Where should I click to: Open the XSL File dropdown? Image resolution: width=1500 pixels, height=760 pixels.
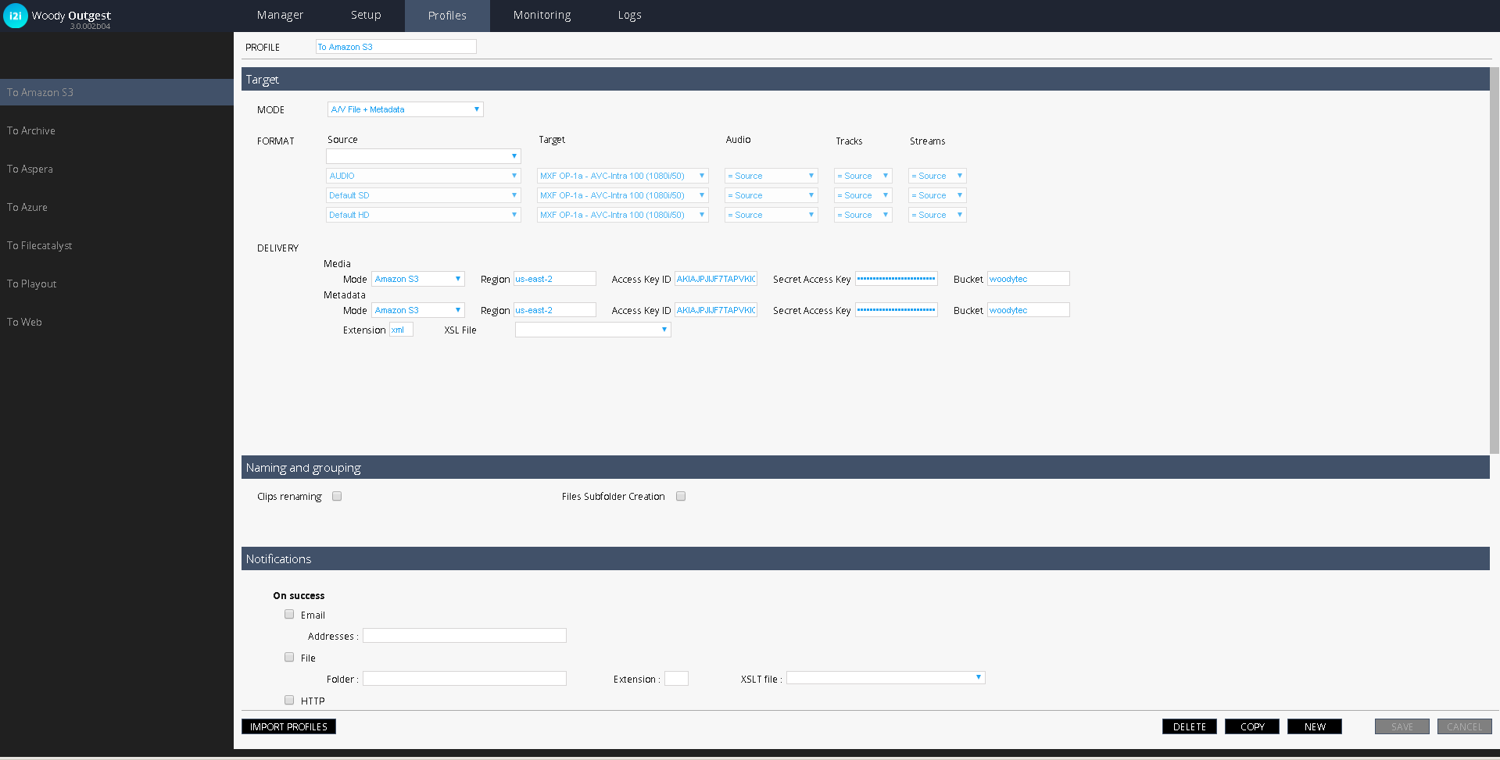tap(592, 330)
